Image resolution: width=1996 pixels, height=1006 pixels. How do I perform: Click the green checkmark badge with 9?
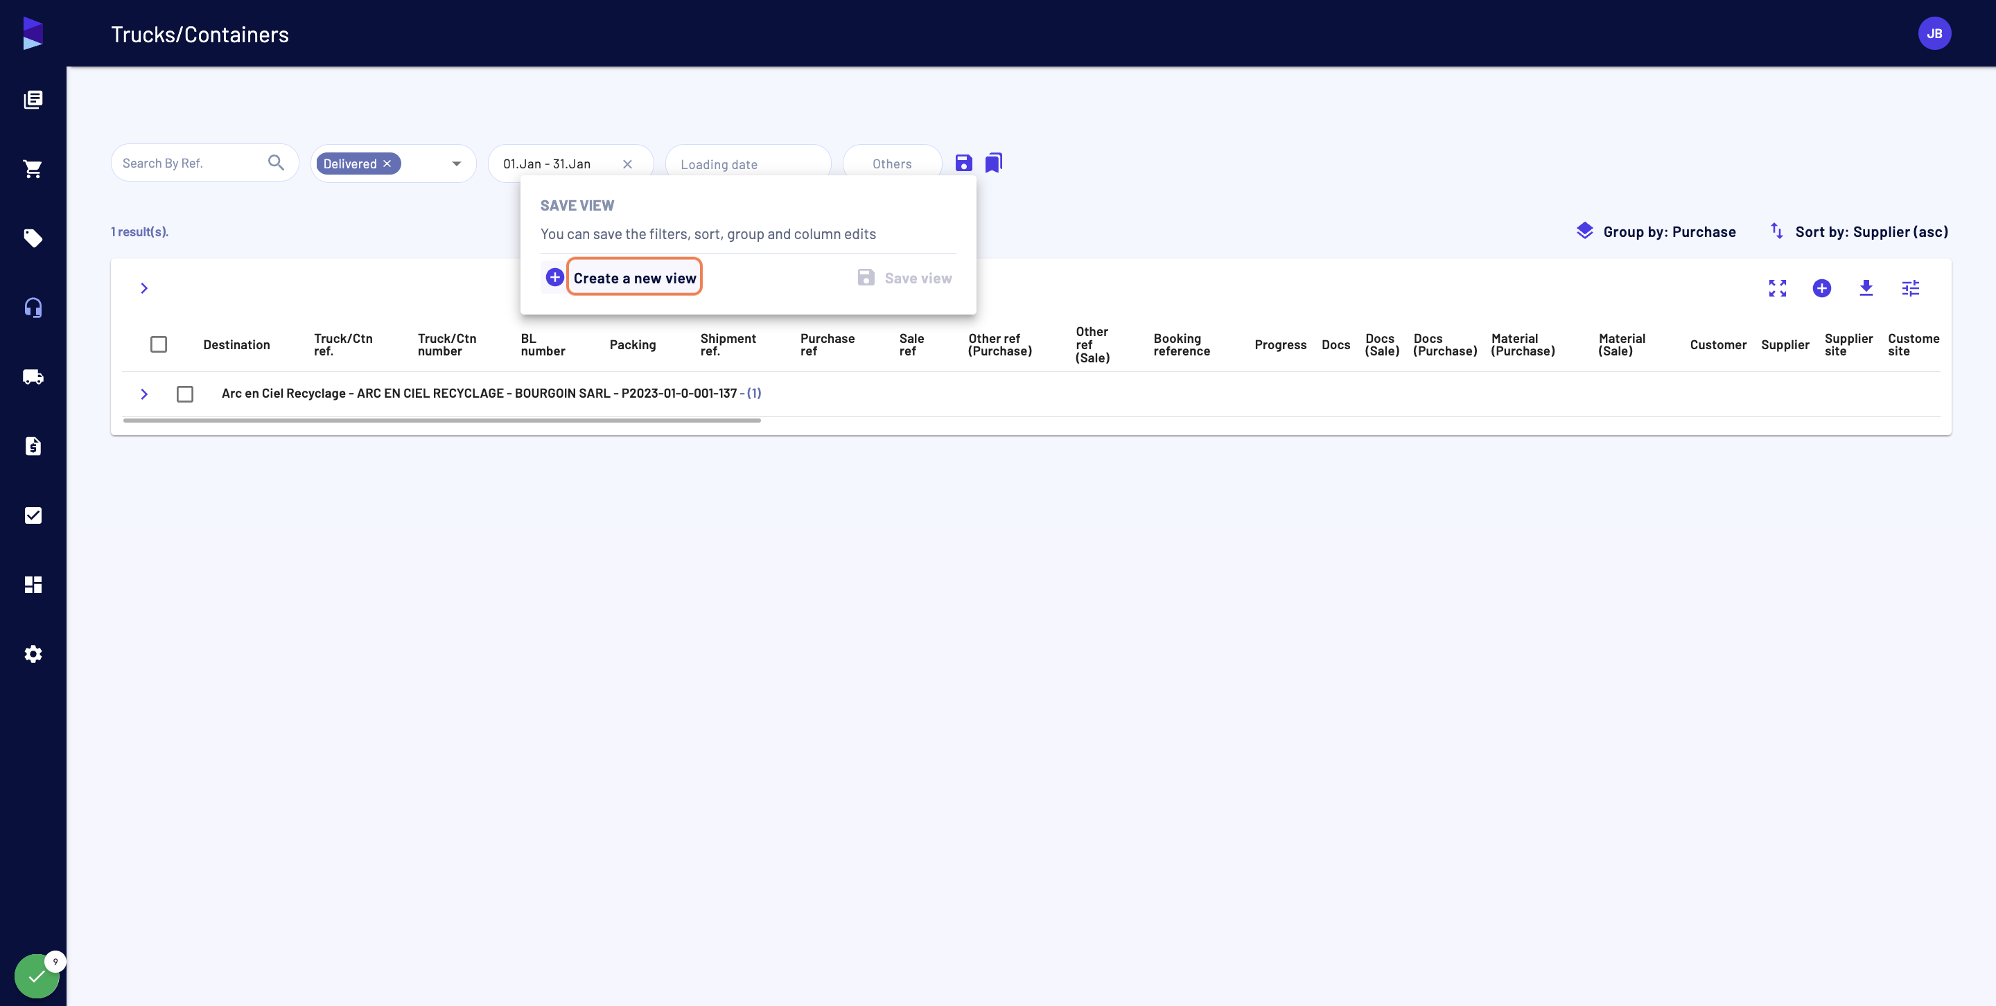click(x=37, y=975)
